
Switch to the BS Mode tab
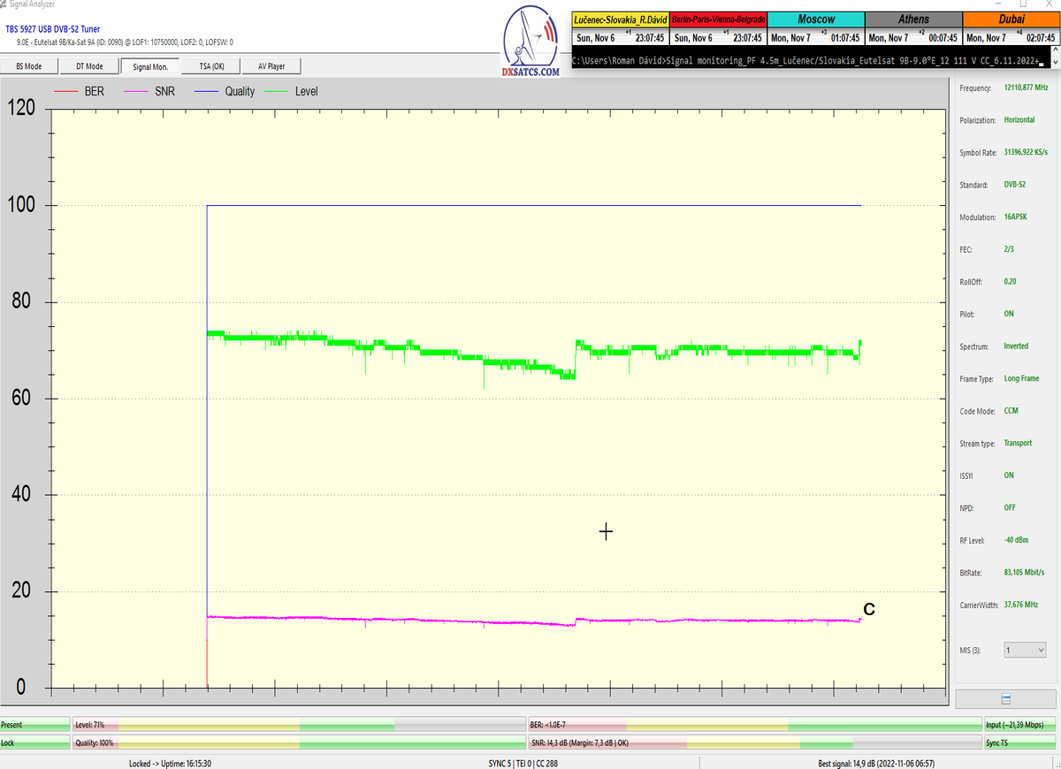coord(28,66)
